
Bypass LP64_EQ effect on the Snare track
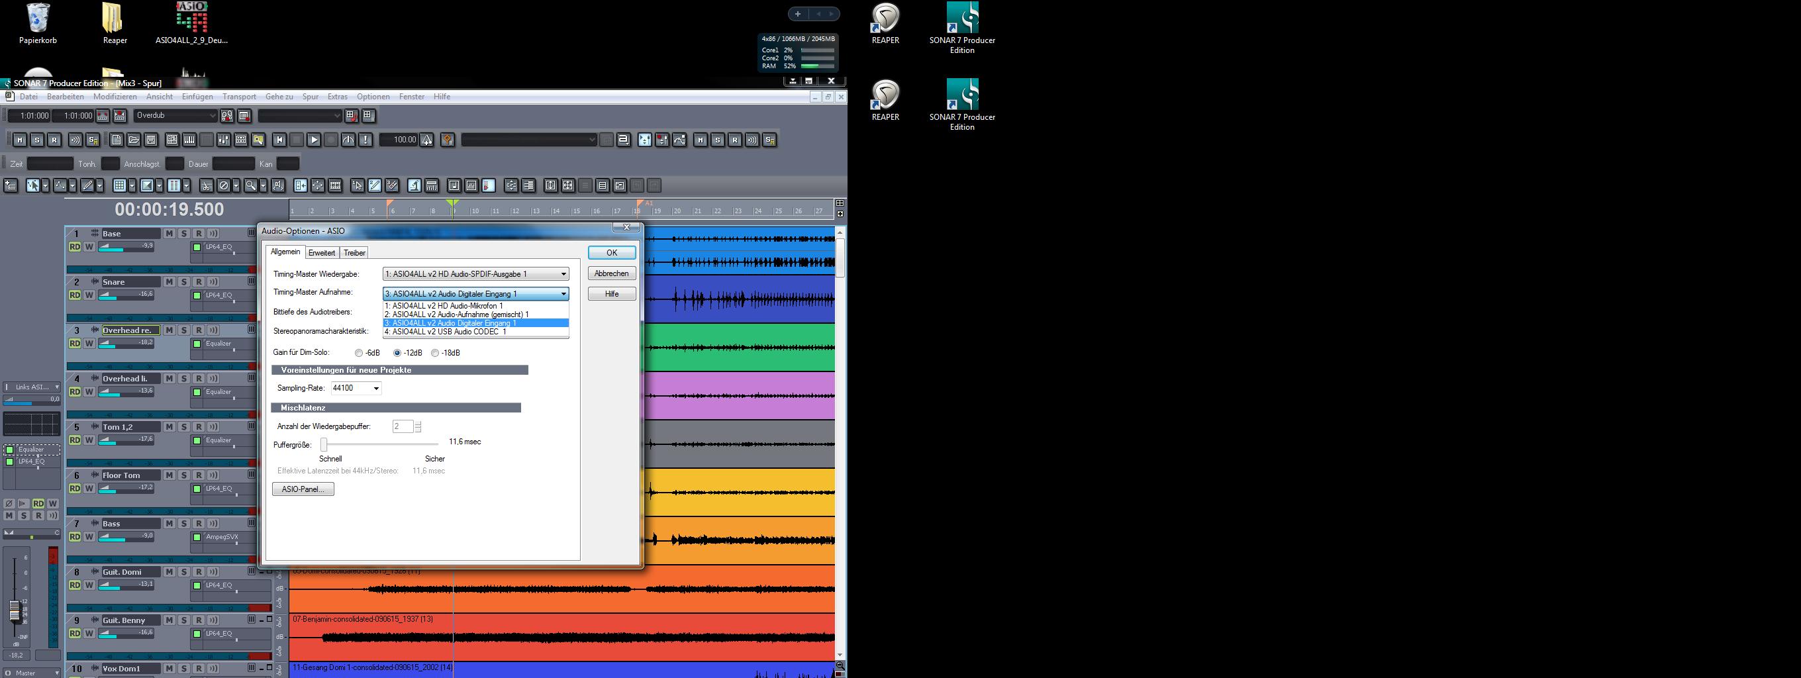tap(197, 296)
